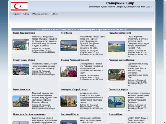The height and width of the screenshot is (124, 166).
Task: Open album Город Гирне (Кирения)
Action: [120, 33]
